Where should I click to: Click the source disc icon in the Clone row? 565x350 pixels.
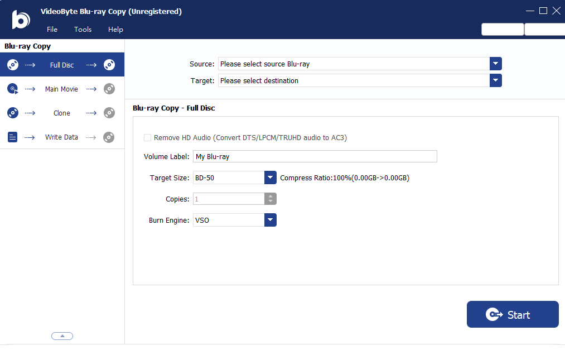coord(13,113)
